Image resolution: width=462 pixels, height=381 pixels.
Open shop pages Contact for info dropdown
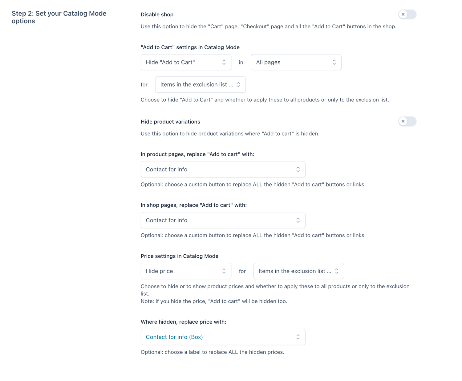coord(223,220)
